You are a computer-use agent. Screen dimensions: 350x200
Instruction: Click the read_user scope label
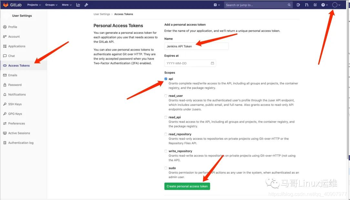pyautogui.click(x=176, y=96)
